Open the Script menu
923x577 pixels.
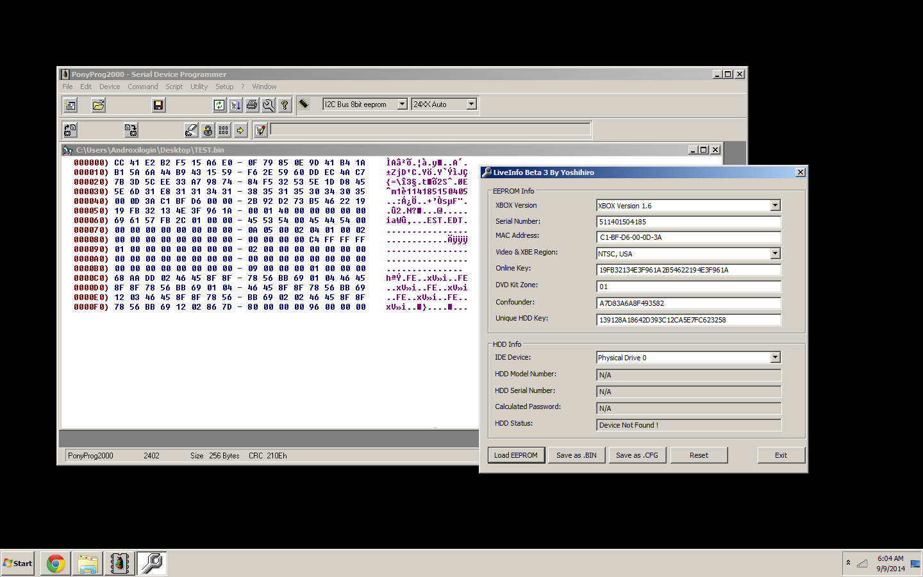[x=174, y=87]
